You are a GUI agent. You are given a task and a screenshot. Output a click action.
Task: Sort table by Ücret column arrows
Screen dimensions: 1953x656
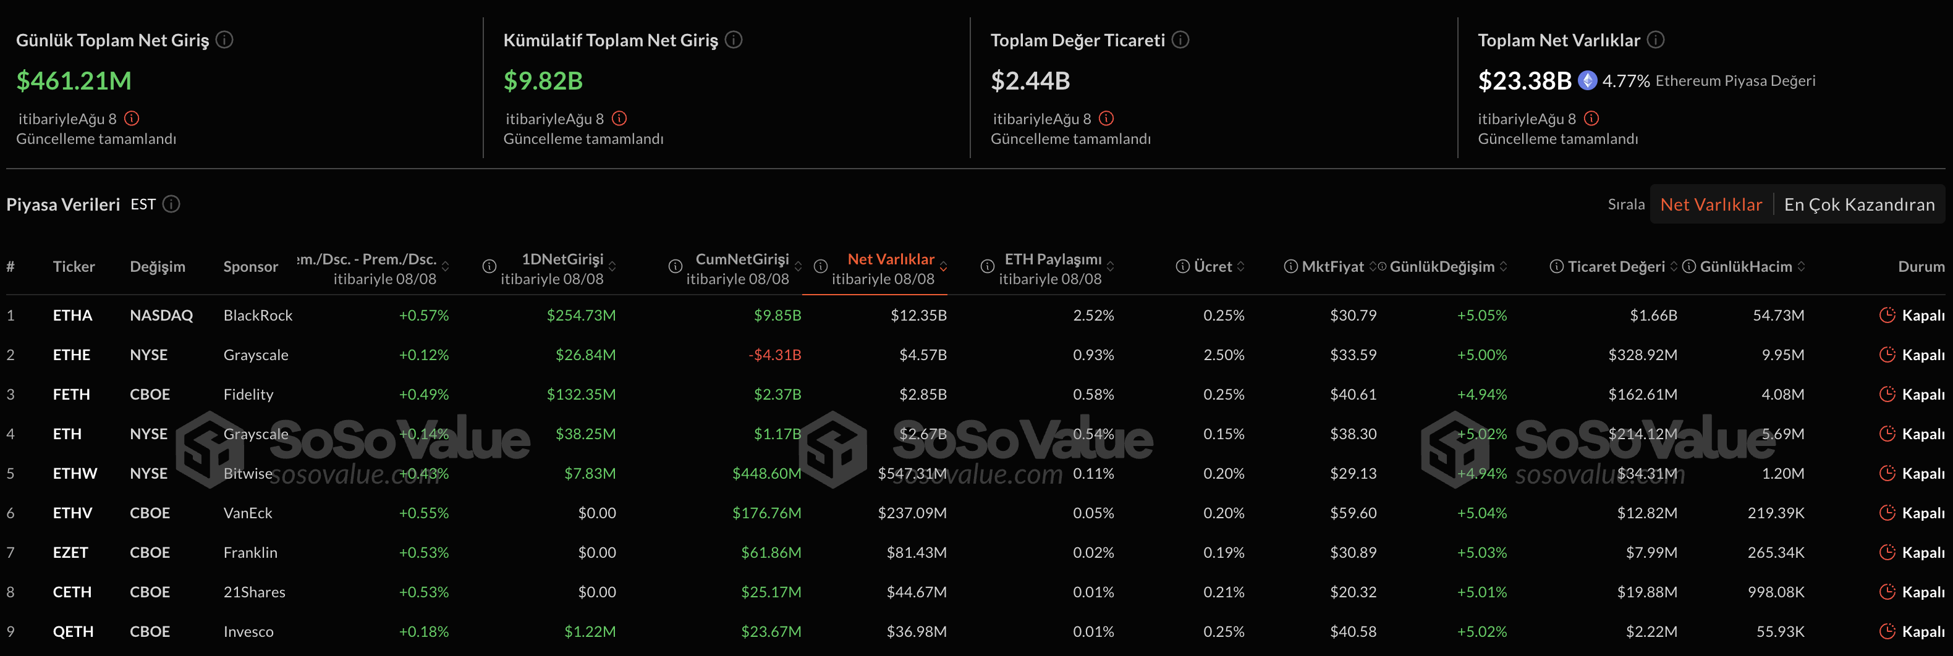[x=1241, y=267]
